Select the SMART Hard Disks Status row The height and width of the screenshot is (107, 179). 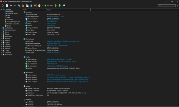coord(57,95)
